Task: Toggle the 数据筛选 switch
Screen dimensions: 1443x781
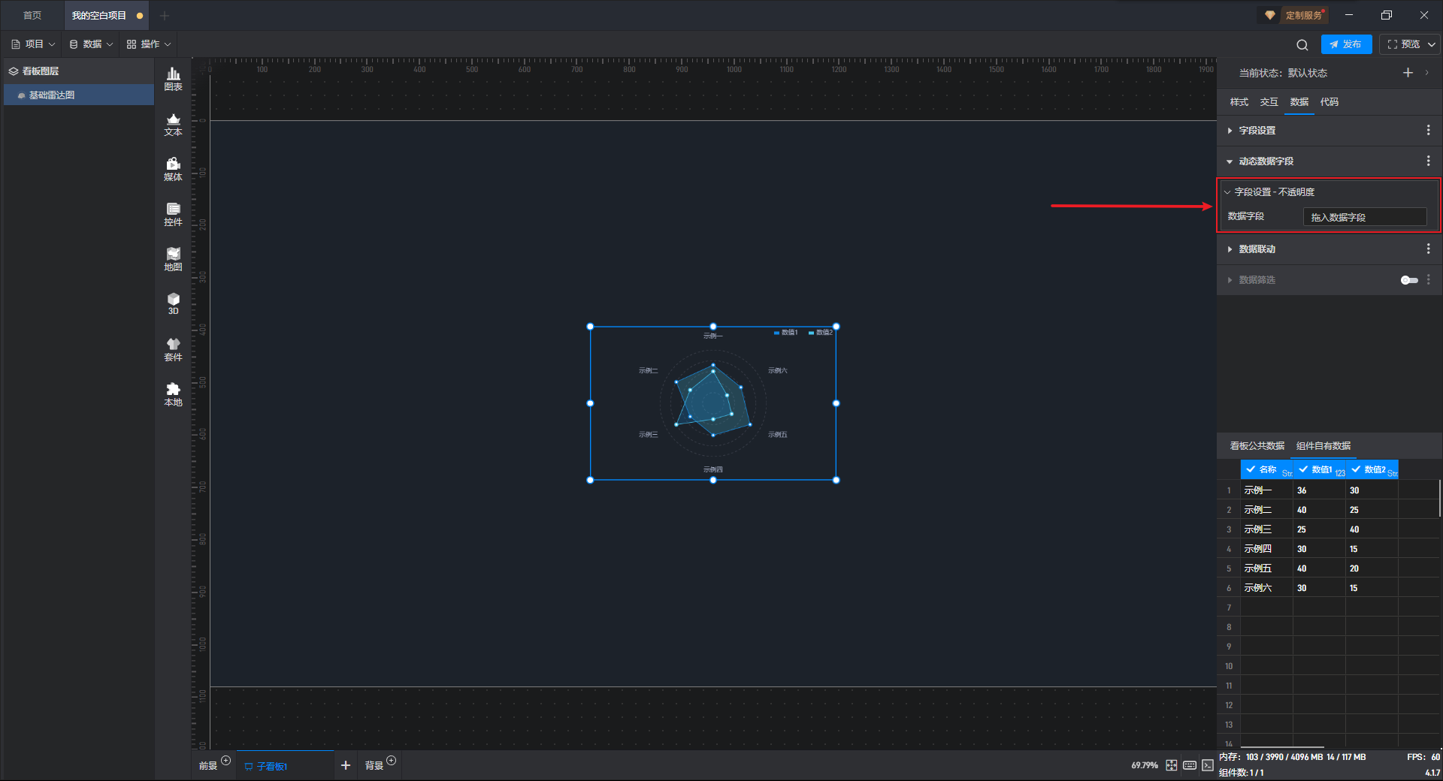Action: (1409, 280)
